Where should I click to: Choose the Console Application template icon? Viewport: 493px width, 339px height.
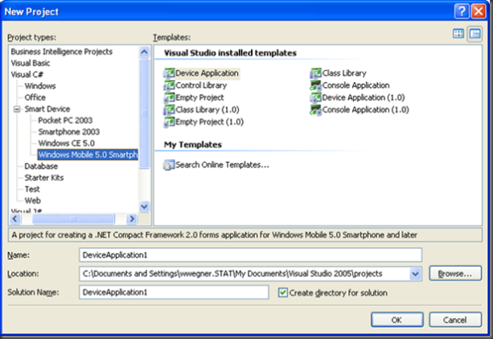[x=316, y=85]
